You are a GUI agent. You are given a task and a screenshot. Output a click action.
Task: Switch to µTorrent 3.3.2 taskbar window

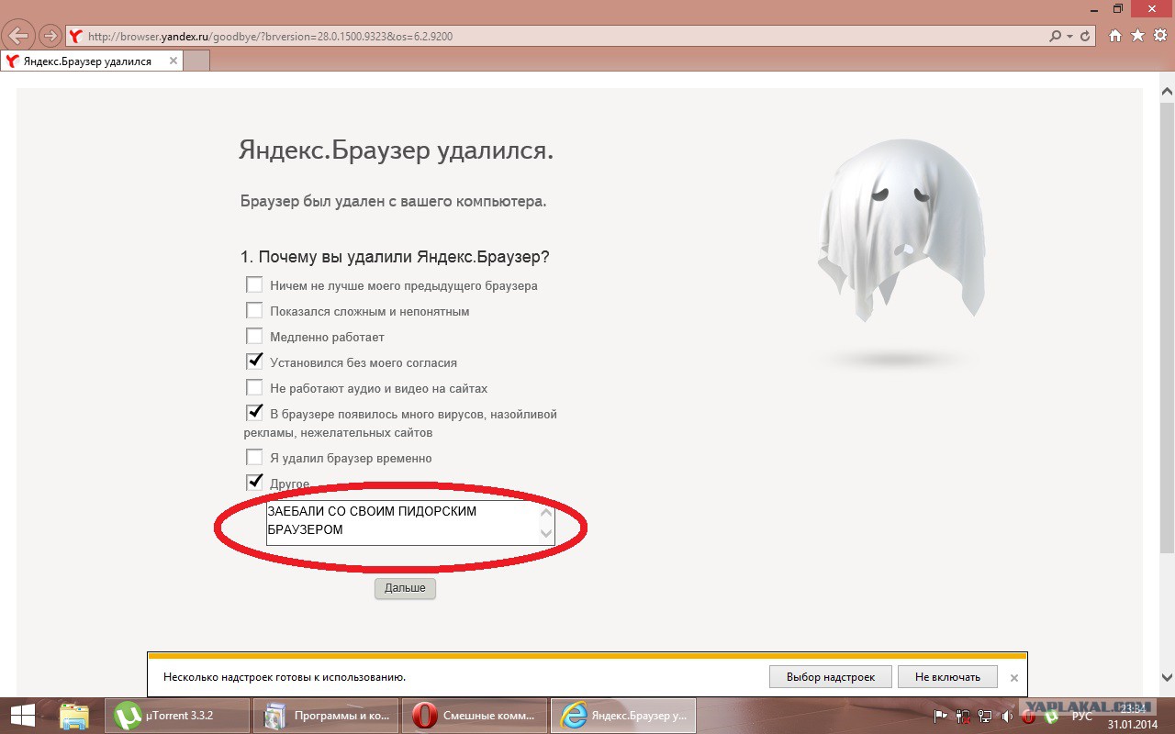tap(176, 716)
